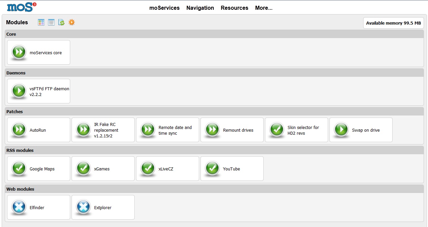Click the Available memory 99.5 MB box
The height and width of the screenshot is (227, 428).
[394, 23]
